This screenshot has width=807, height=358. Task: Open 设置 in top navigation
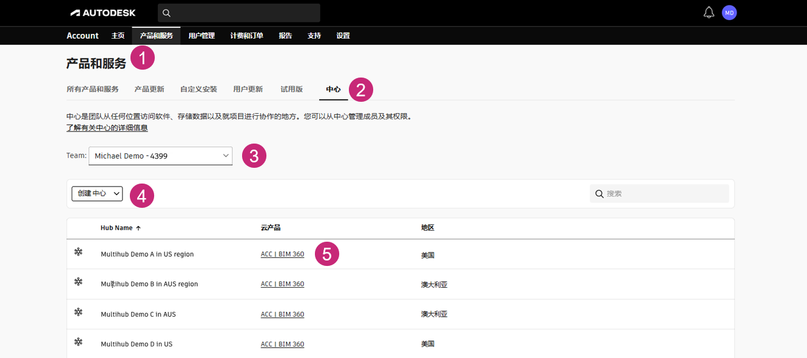pyautogui.click(x=343, y=36)
